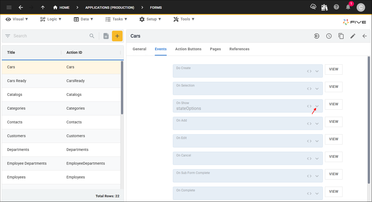Switch to the General tab
This screenshot has height=202, width=372.
[139, 49]
